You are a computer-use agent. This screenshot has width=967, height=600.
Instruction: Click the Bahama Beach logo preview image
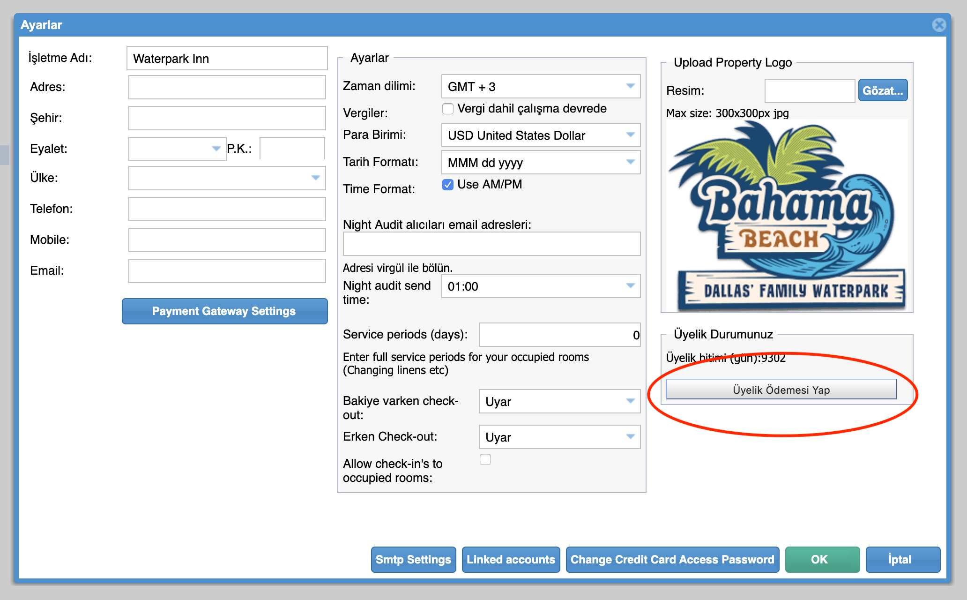pyautogui.click(x=787, y=216)
